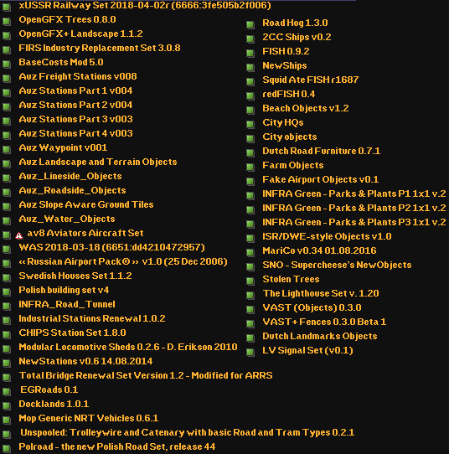Screen dimensions: 449x454
Task: Click green square next to Farm Objects
Action: pos(250,167)
